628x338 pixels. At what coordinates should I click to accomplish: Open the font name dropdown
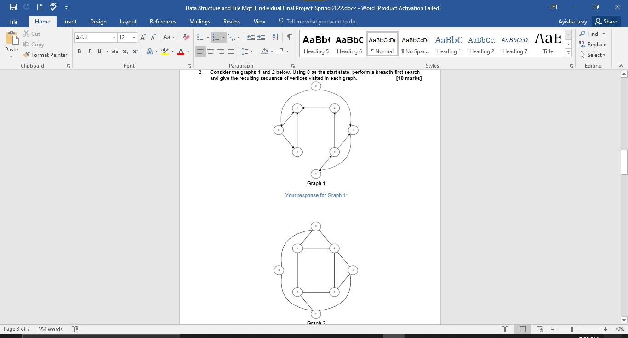pyautogui.click(x=114, y=37)
